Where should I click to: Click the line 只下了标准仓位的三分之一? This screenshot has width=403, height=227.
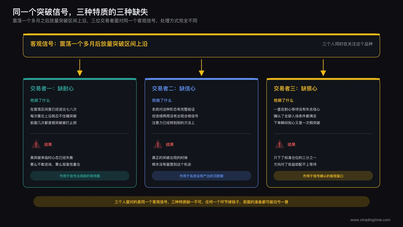click(x=295, y=158)
